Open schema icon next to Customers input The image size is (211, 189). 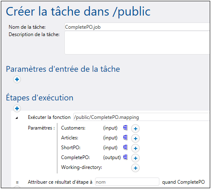[x=125, y=128]
